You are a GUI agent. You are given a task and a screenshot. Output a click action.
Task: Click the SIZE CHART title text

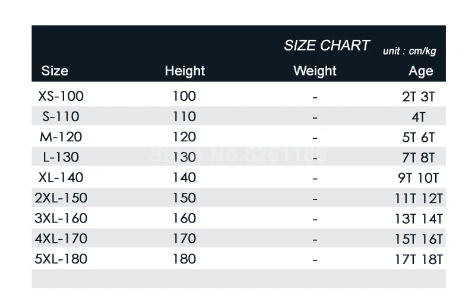tap(327, 46)
